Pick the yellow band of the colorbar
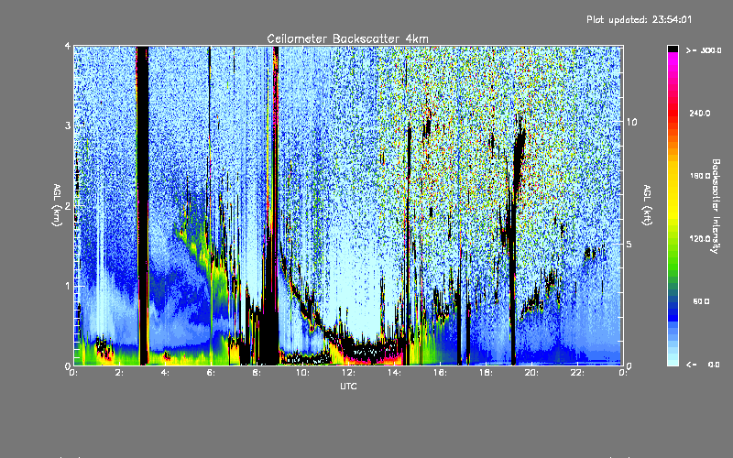Viewport: 733px width, 458px height. (673, 191)
